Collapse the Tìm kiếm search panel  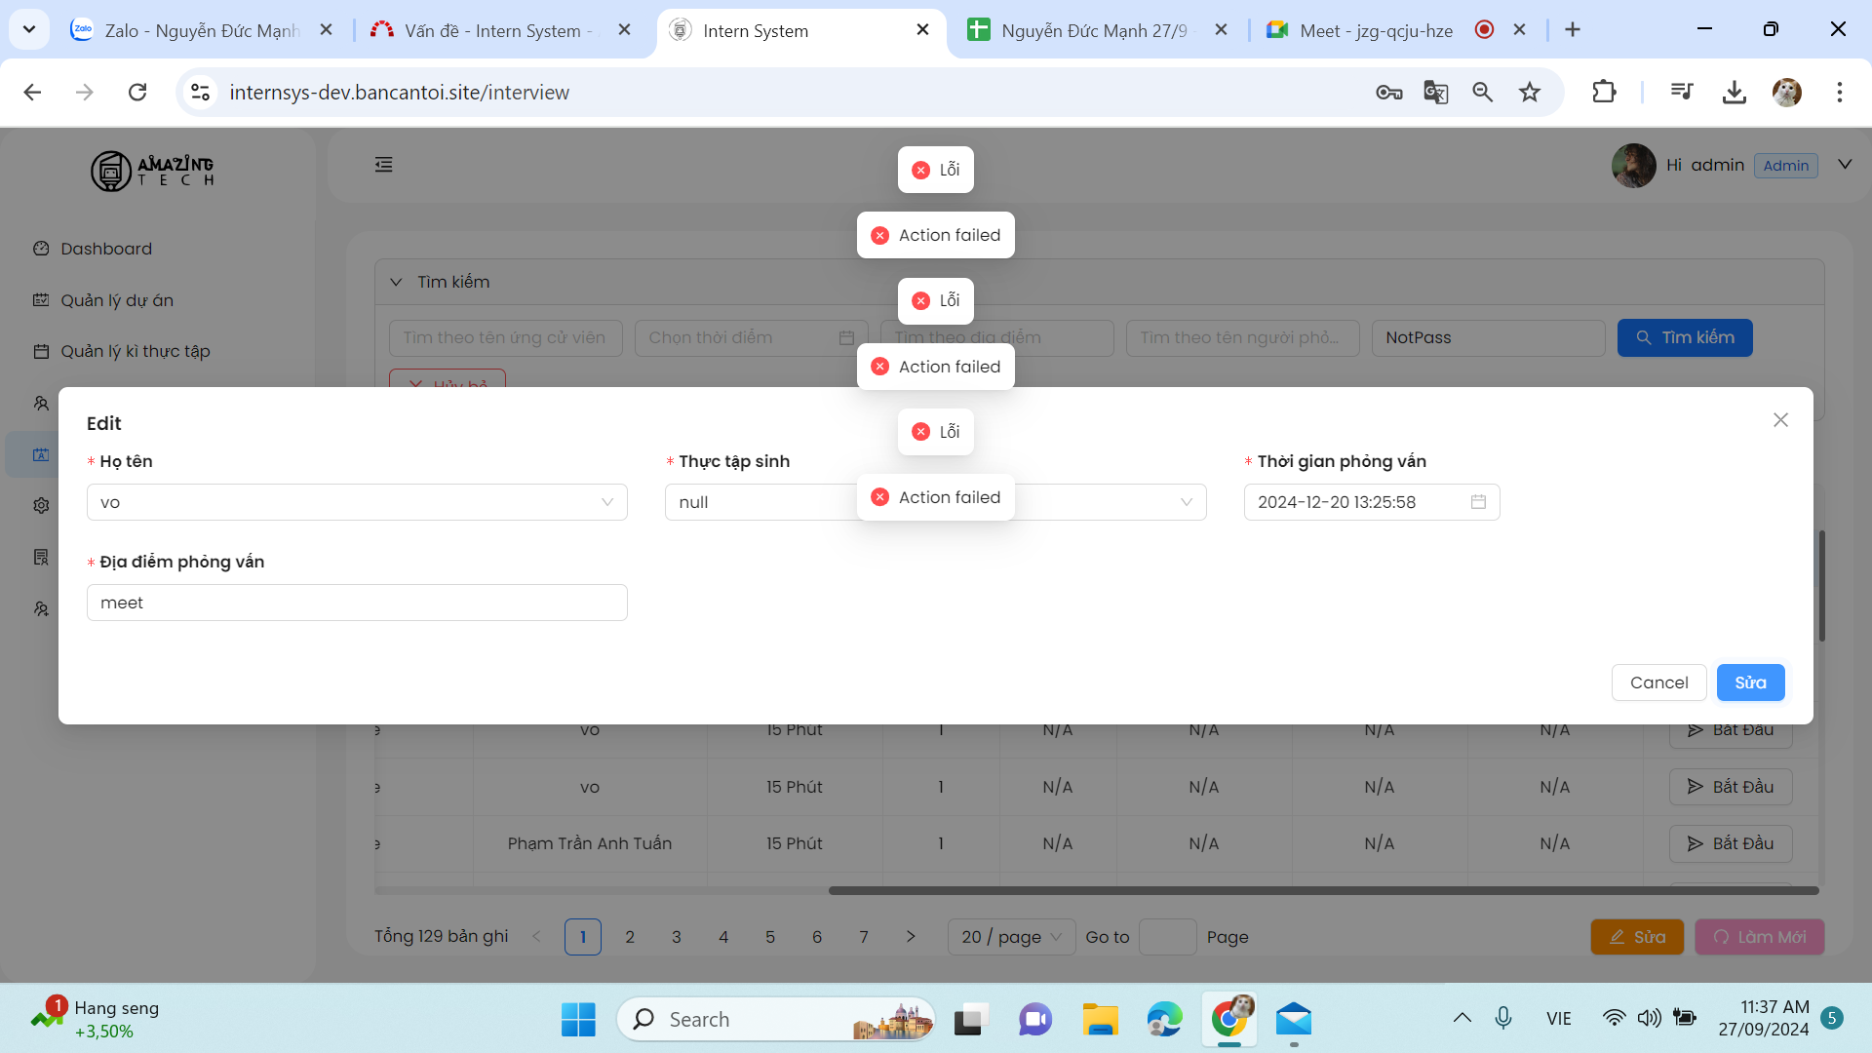pos(397,283)
